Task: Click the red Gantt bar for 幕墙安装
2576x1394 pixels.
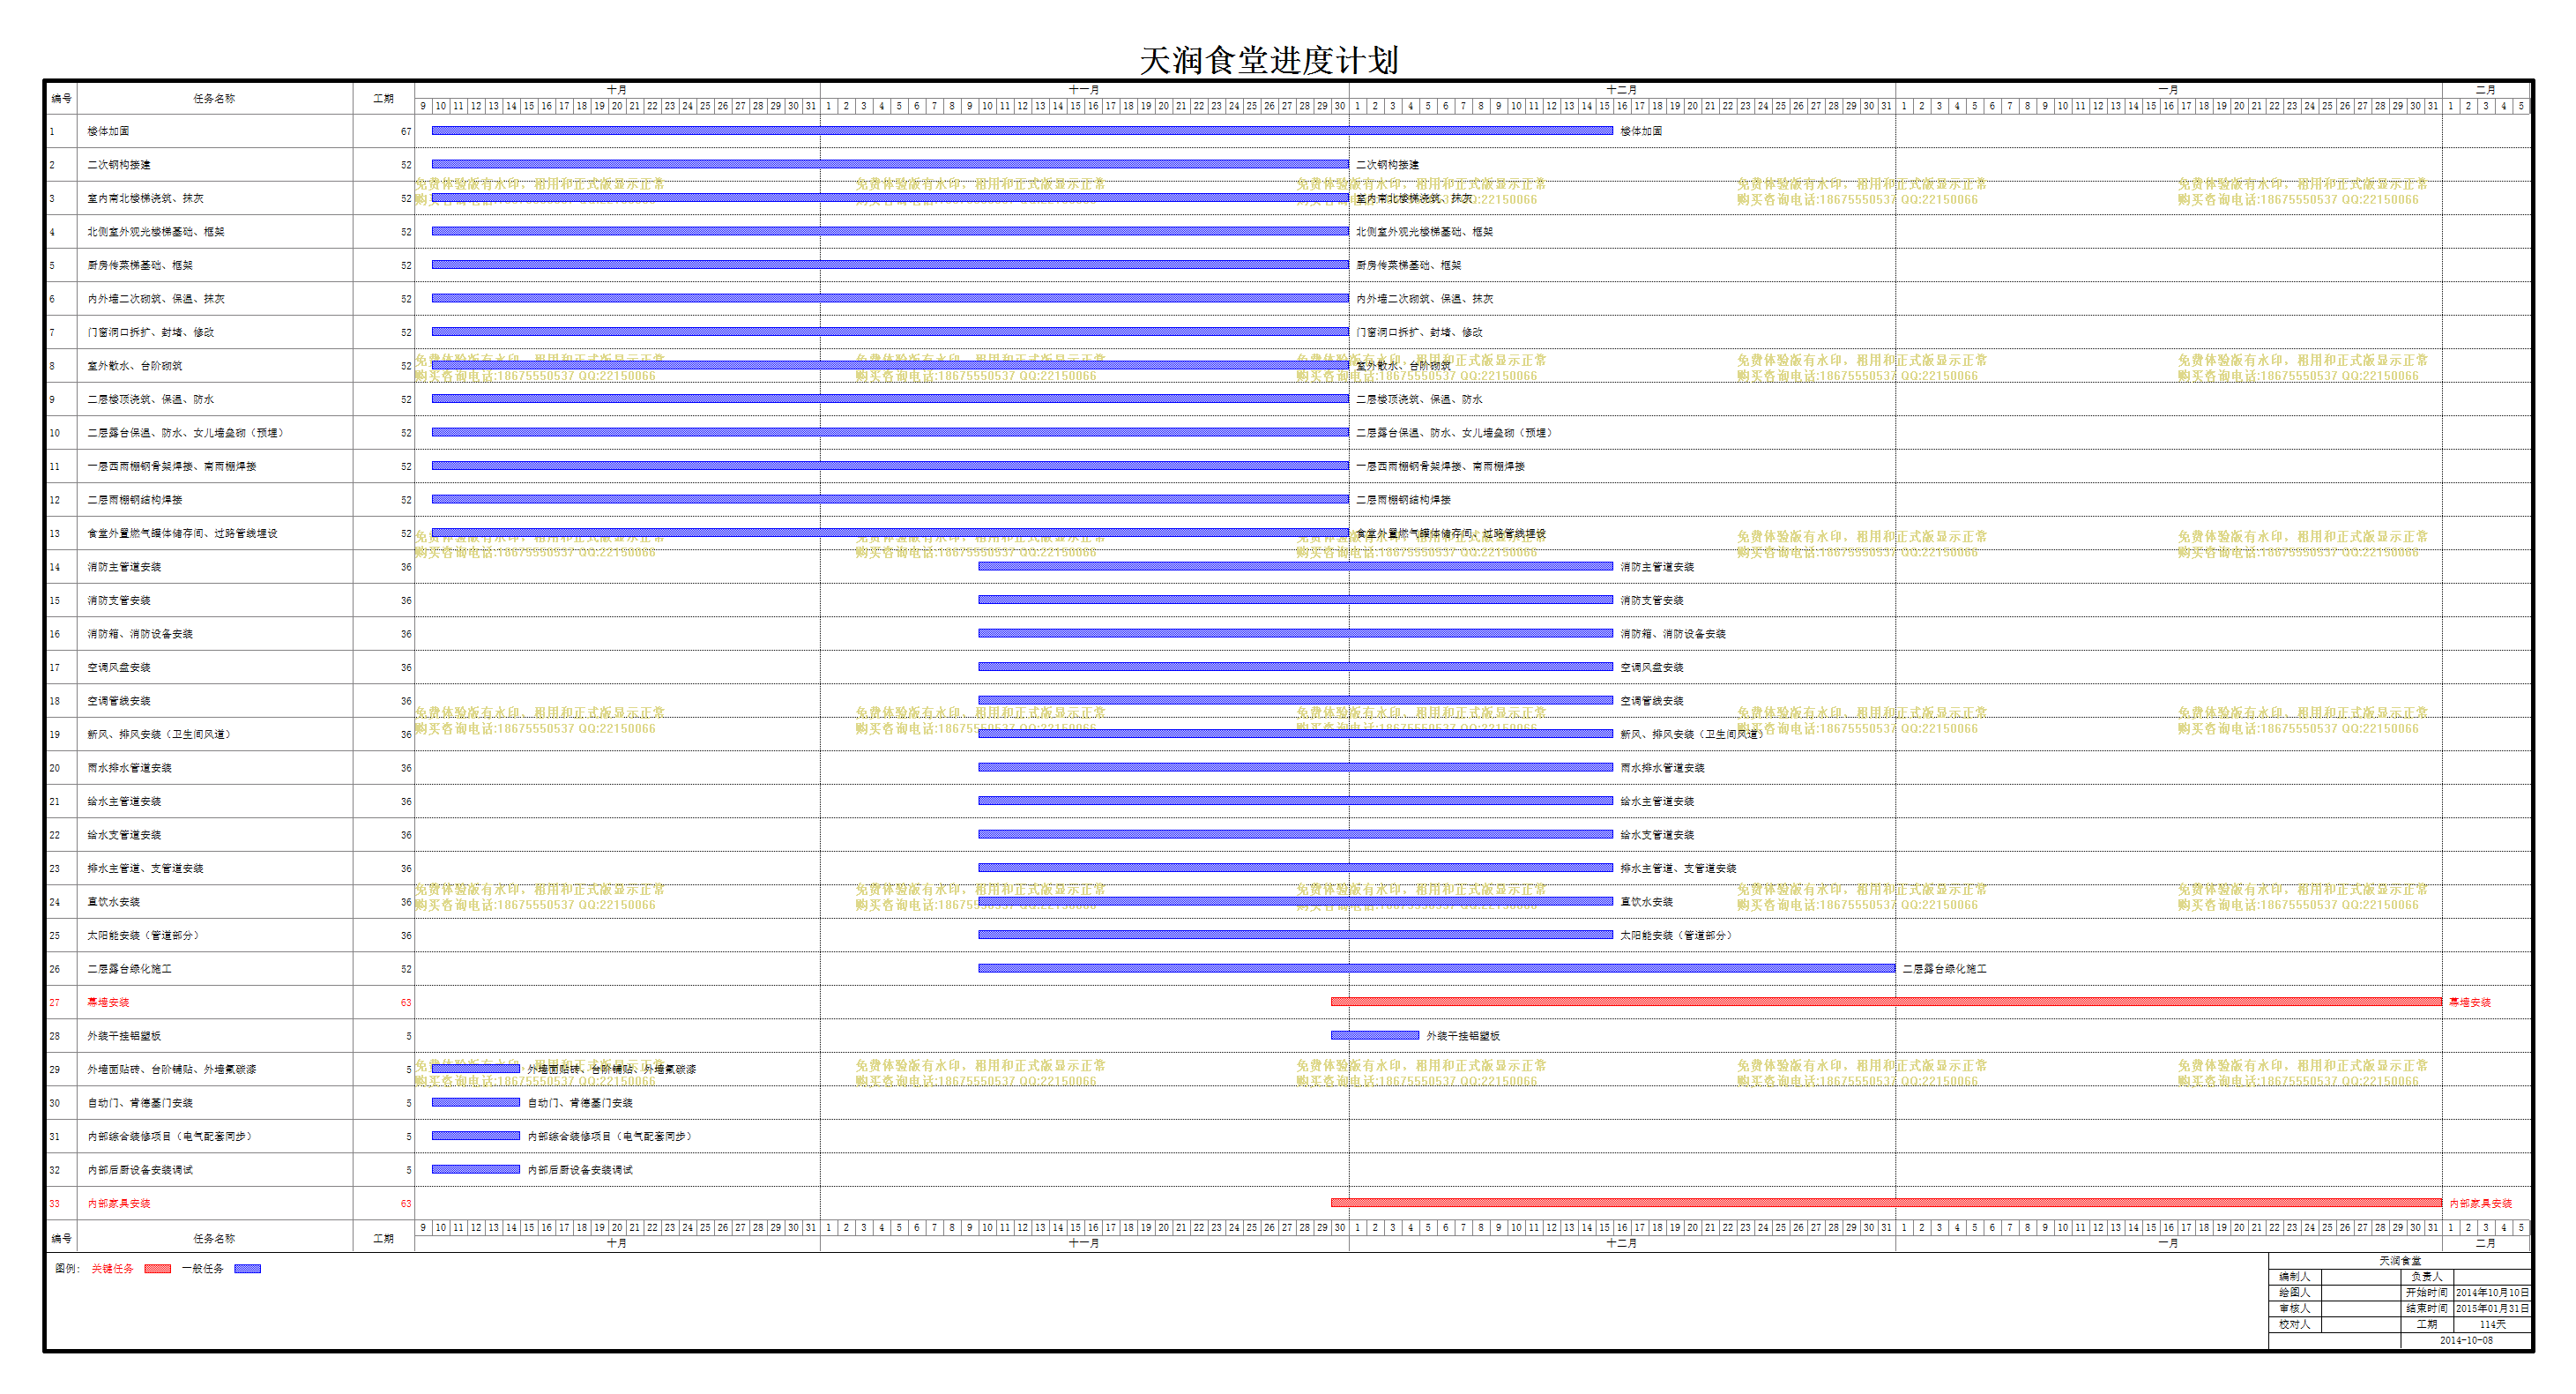Action: click(x=1886, y=1002)
